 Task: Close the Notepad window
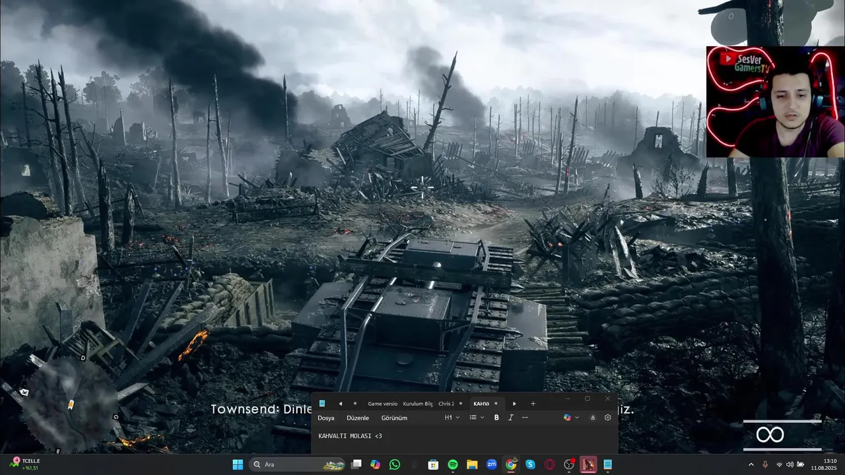(607, 398)
